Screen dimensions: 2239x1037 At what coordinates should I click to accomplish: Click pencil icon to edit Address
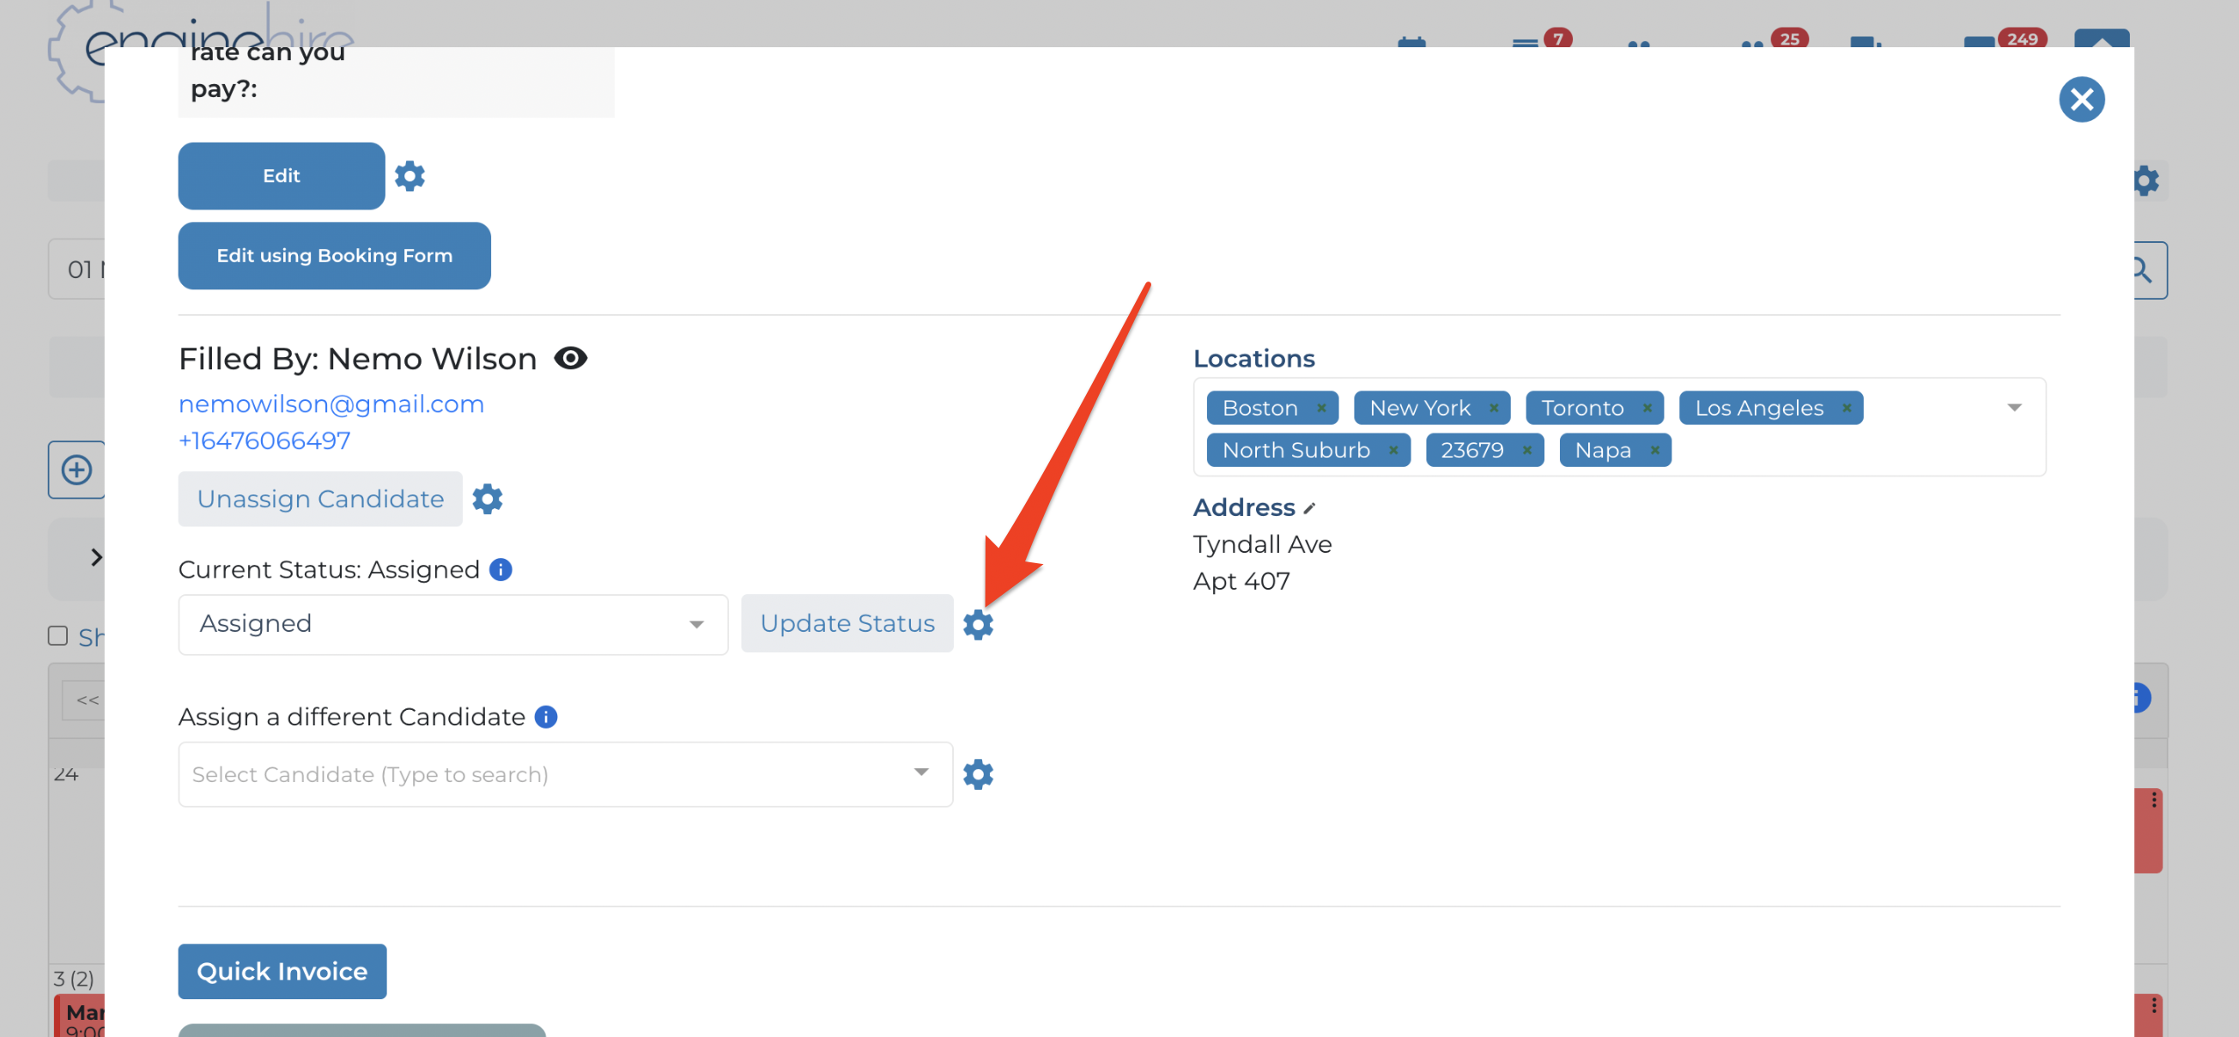[1309, 507]
